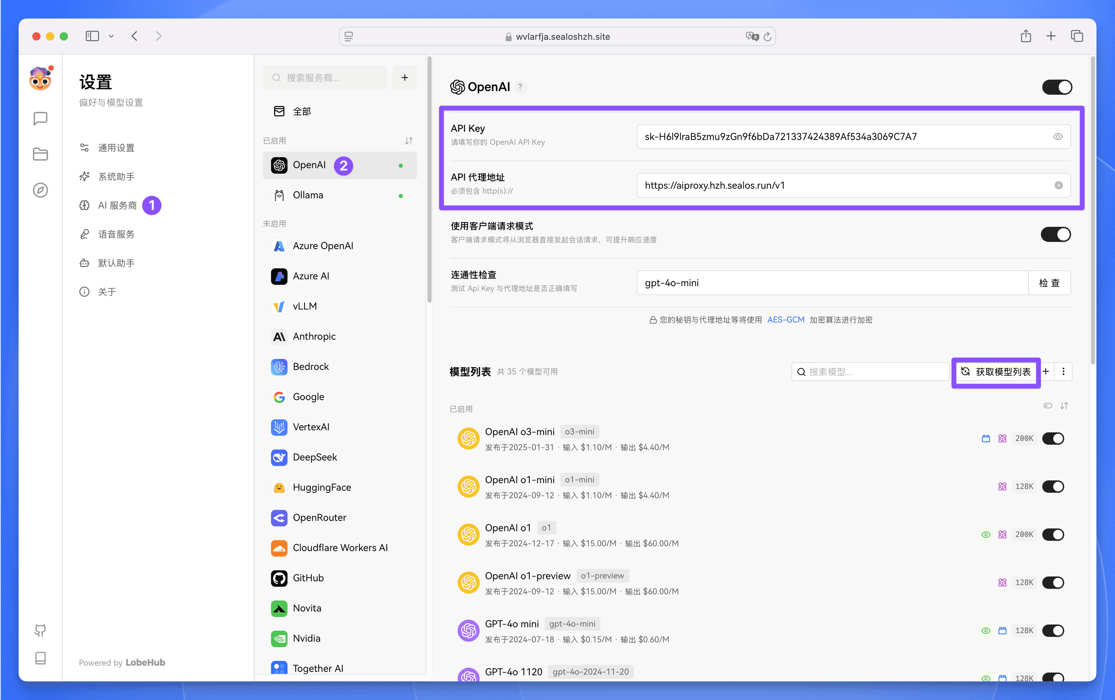This screenshot has width=1115, height=700.
Task: Open the Discover compass icon in sidebar
Action: (x=40, y=190)
